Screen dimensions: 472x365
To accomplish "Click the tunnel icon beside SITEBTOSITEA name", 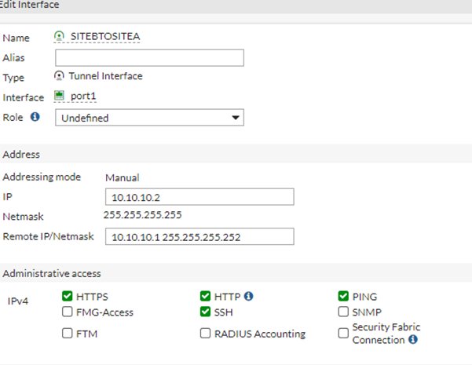I will [59, 36].
